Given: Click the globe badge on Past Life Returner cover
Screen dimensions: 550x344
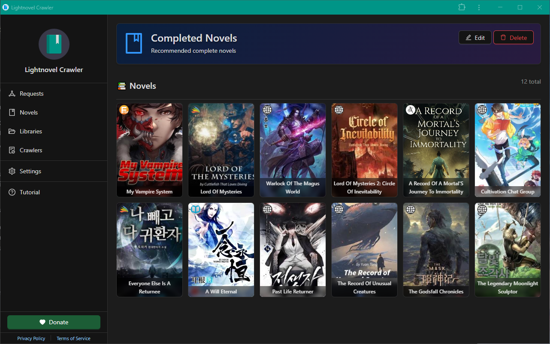Looking at the screenshot, I should pos(267,209).
